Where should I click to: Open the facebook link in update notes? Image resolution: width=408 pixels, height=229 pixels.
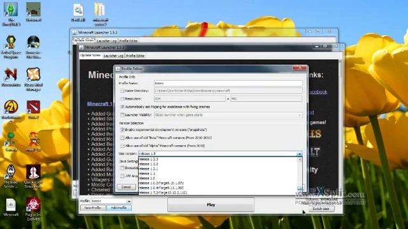pyautogui.click(x=318, y=92)
